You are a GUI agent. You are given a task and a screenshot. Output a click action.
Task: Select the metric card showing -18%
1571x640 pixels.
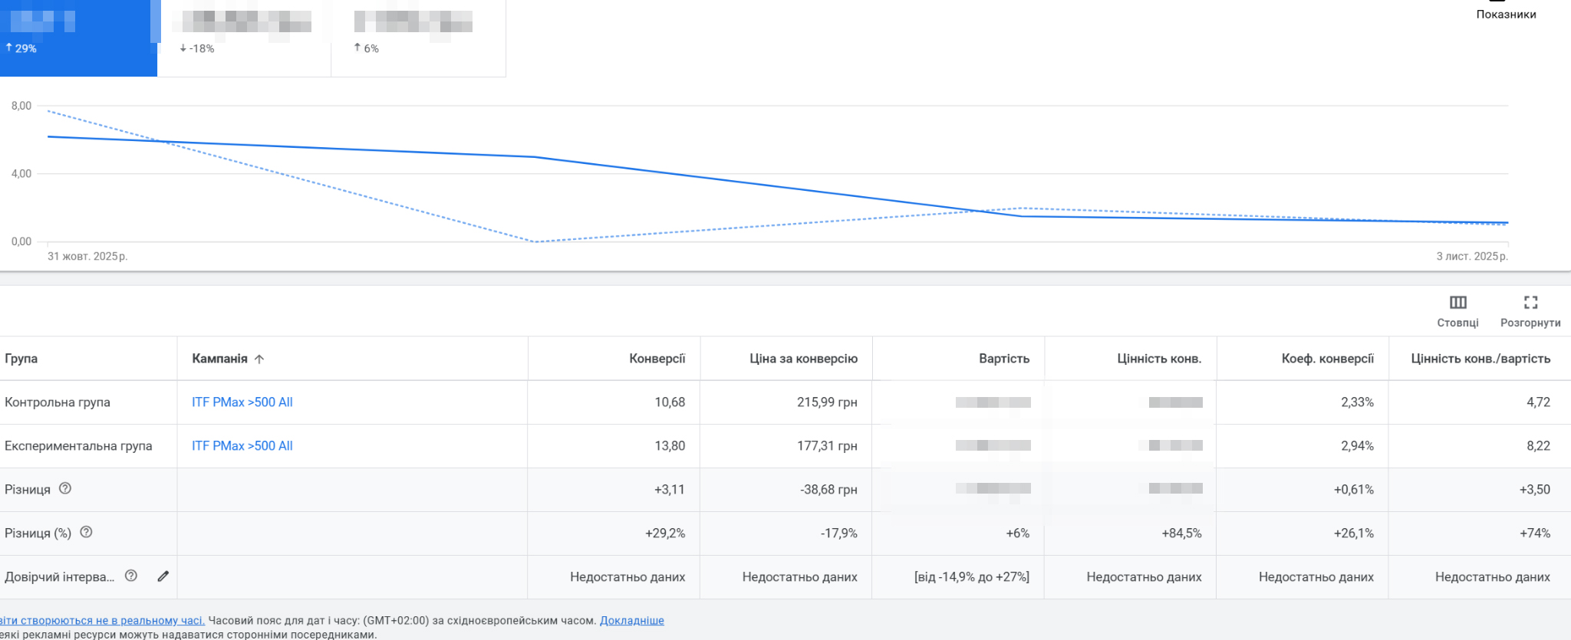(x=244, y=38)
